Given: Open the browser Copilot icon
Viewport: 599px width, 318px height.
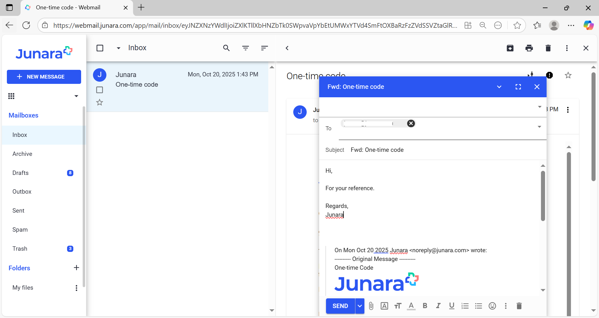Looking at the screenshot, I should (x=588, y=25).
